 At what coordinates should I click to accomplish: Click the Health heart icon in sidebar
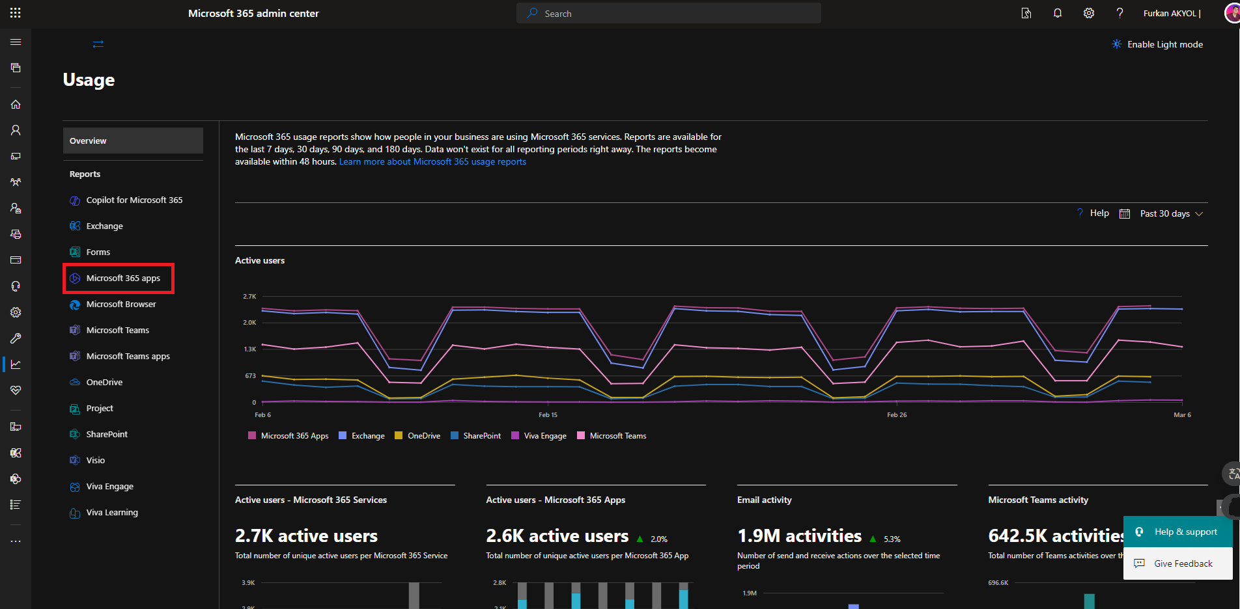16,390
